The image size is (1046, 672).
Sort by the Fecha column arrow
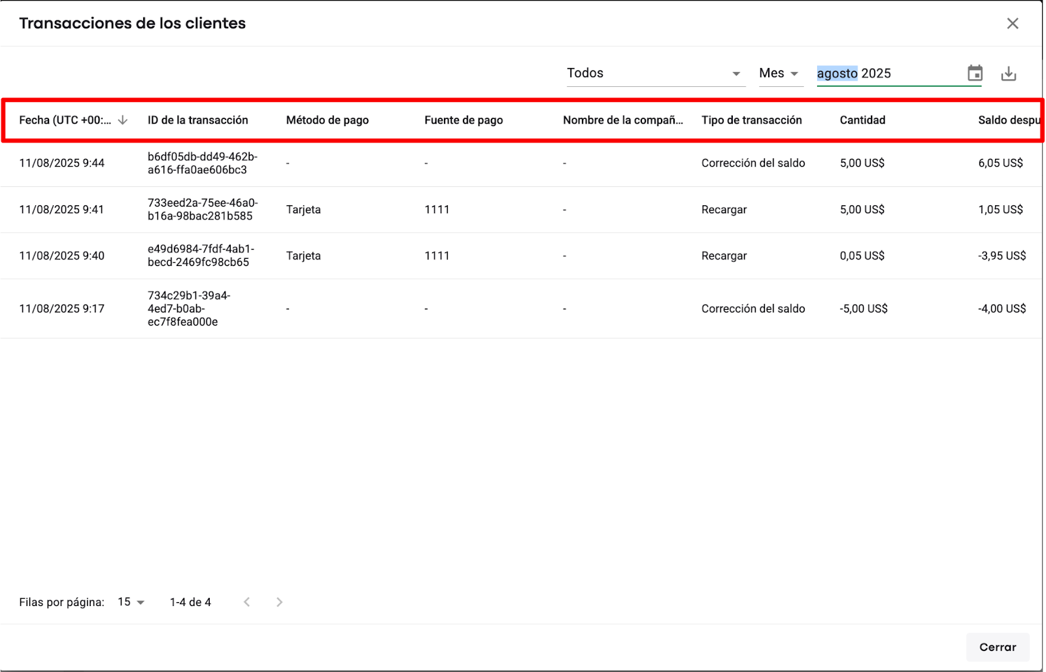(x=123, y=120)
